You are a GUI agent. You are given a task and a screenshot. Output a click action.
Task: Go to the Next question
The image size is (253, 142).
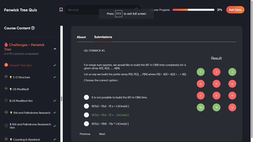click(x=102, y=134)
